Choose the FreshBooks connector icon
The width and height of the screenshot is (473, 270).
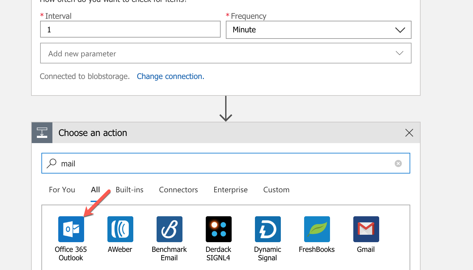(317, 229)
